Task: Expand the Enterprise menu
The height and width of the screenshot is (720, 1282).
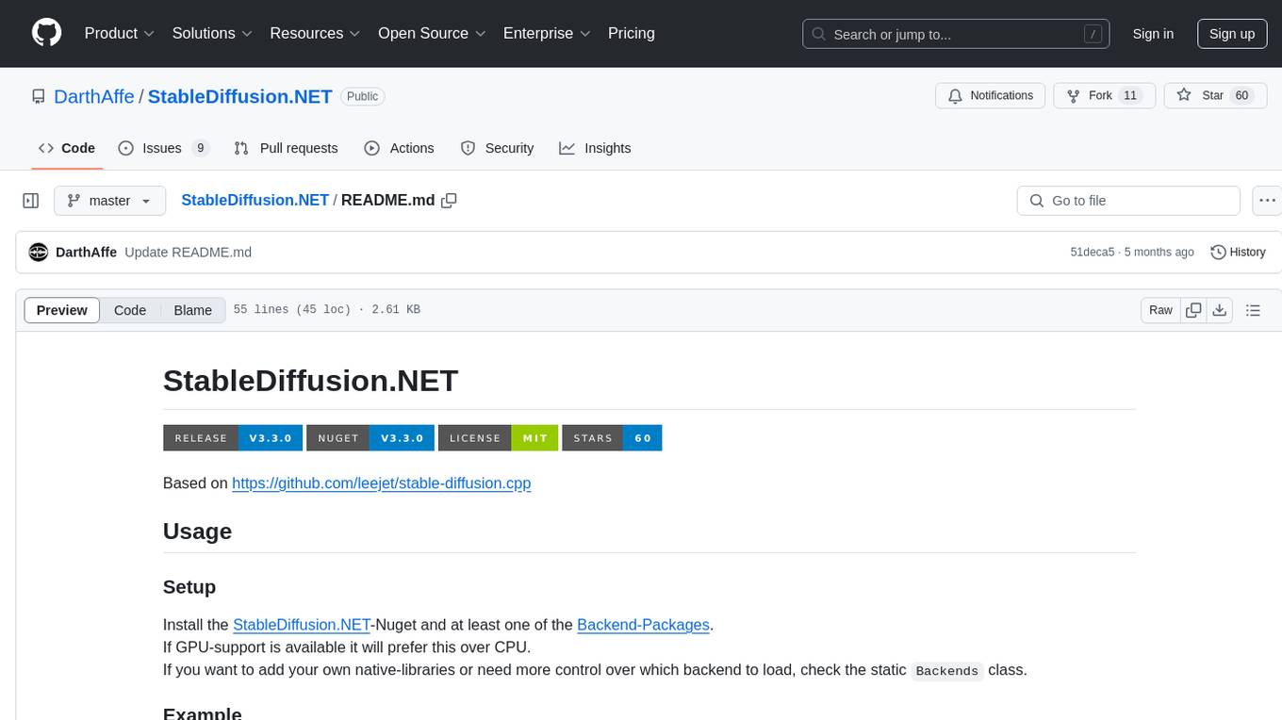Action: (x=547, y=33)
